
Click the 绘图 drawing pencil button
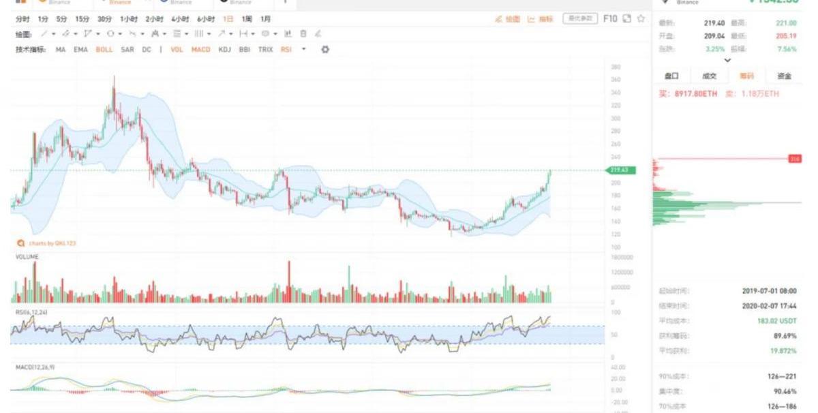(508, 19)
